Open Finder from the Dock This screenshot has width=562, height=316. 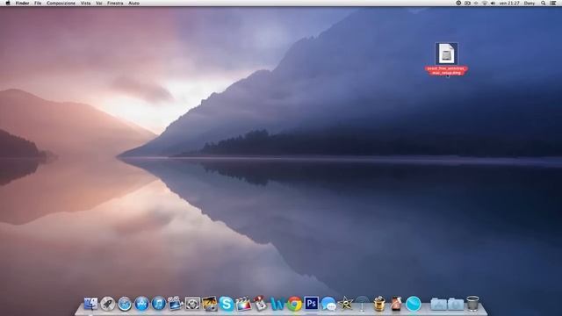tap(90, 304)
